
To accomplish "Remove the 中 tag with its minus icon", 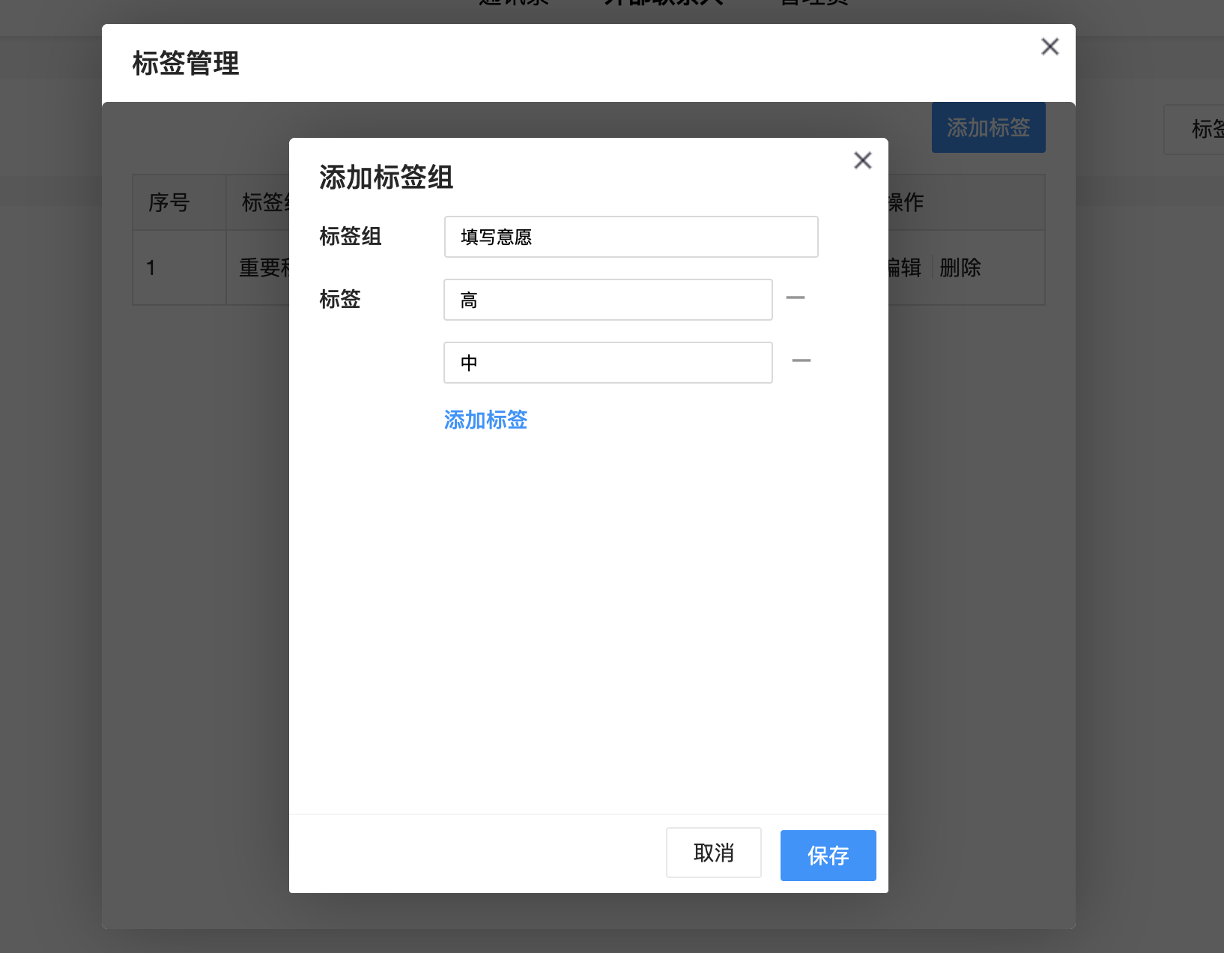I will pos(802,361).
